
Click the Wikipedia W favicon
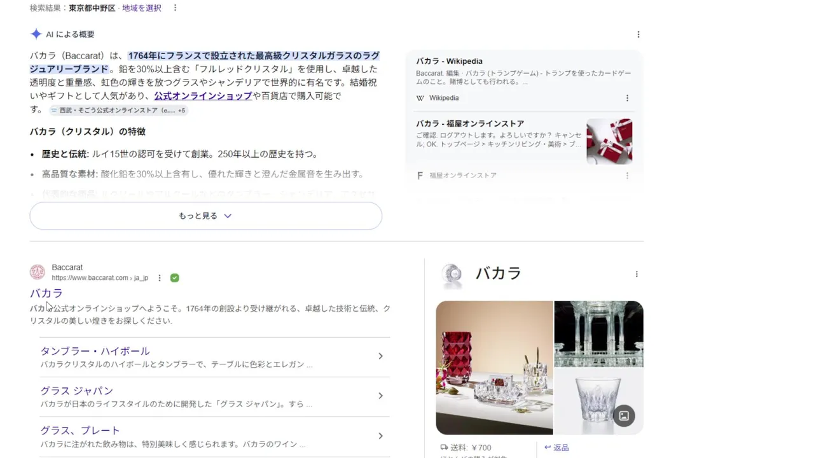[x=420, y=98]
